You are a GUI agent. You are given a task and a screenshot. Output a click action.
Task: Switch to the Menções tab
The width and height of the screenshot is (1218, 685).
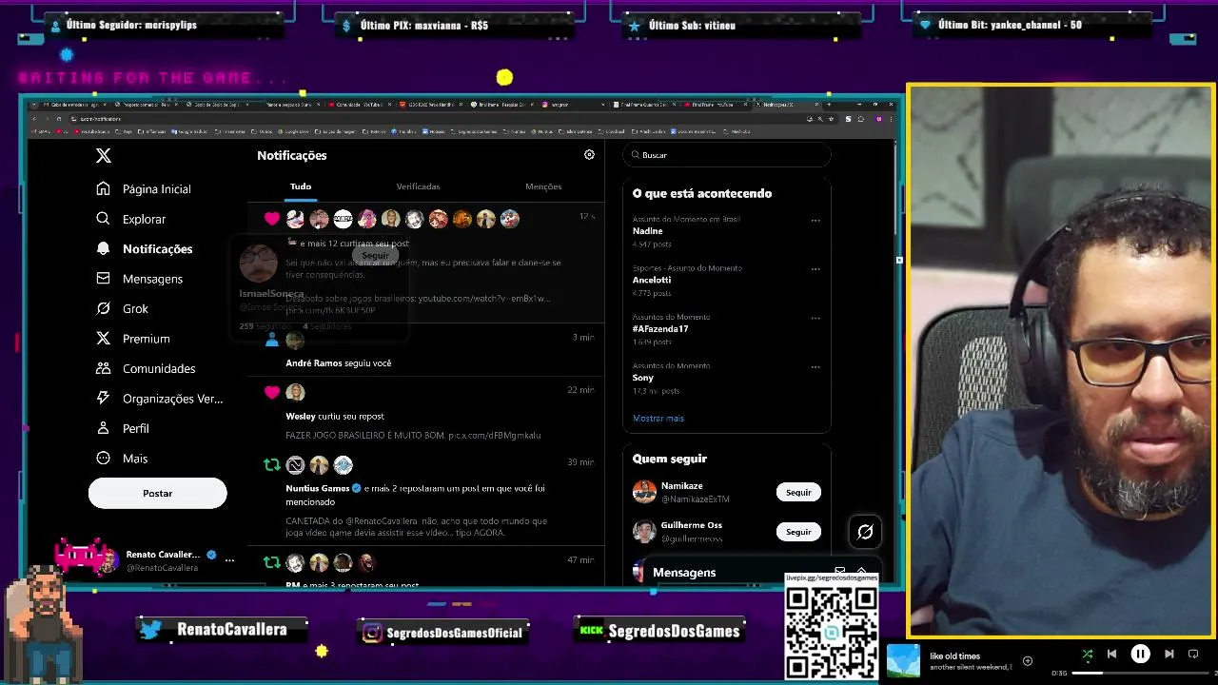pos(543,186)
